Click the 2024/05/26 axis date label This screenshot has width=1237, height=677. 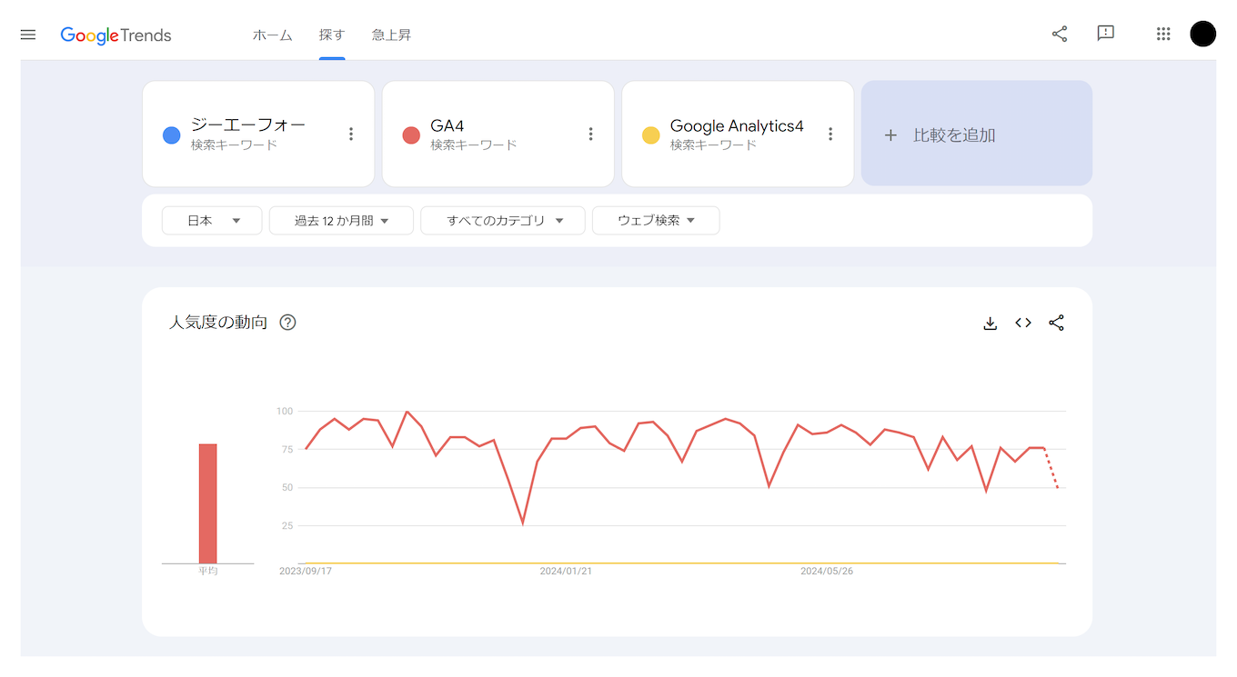(x=827, y=572)
